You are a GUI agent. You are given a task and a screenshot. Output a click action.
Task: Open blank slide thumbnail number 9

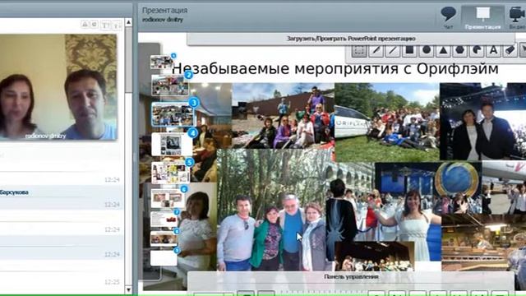[164, 258]
